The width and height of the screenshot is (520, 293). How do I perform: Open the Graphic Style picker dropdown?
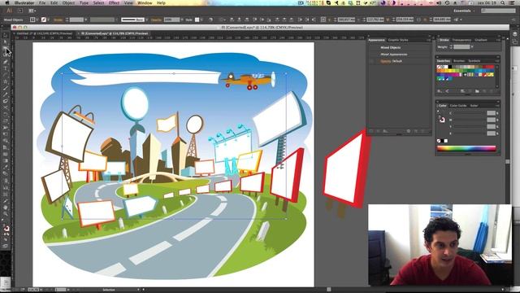[x=202, y=20]
